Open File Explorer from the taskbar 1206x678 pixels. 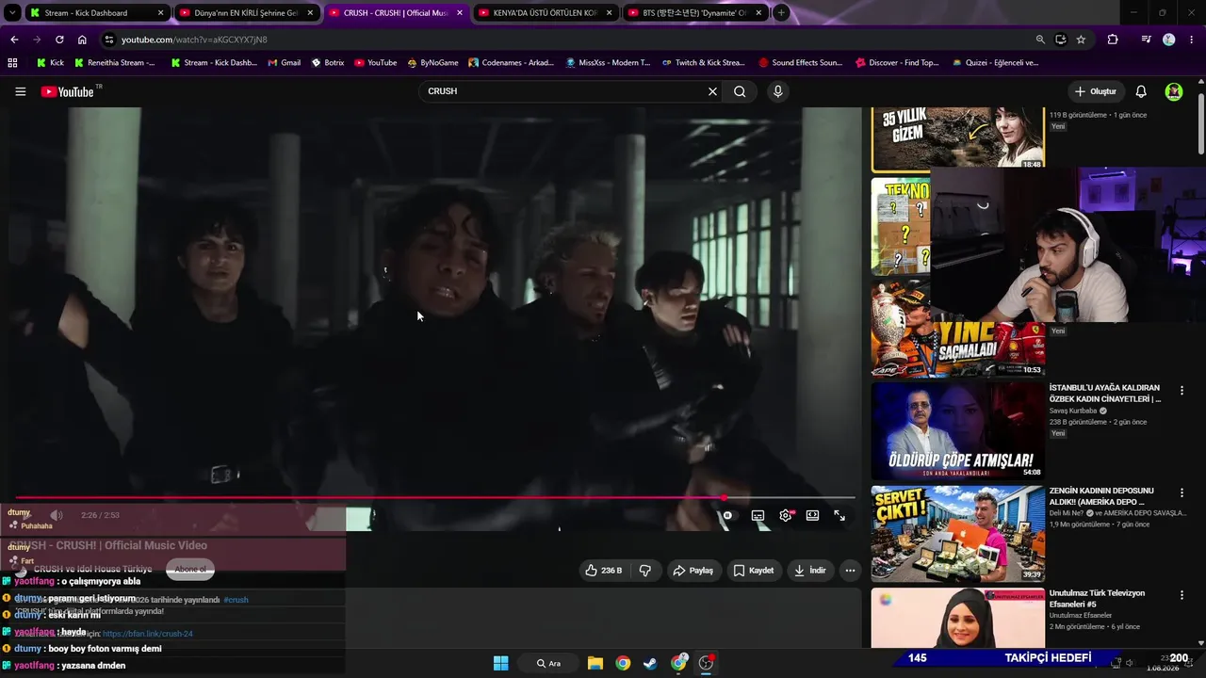(595, 663)
